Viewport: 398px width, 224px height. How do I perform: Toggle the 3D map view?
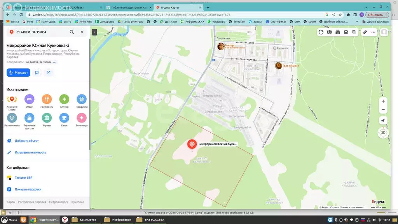tap(383, 133)
